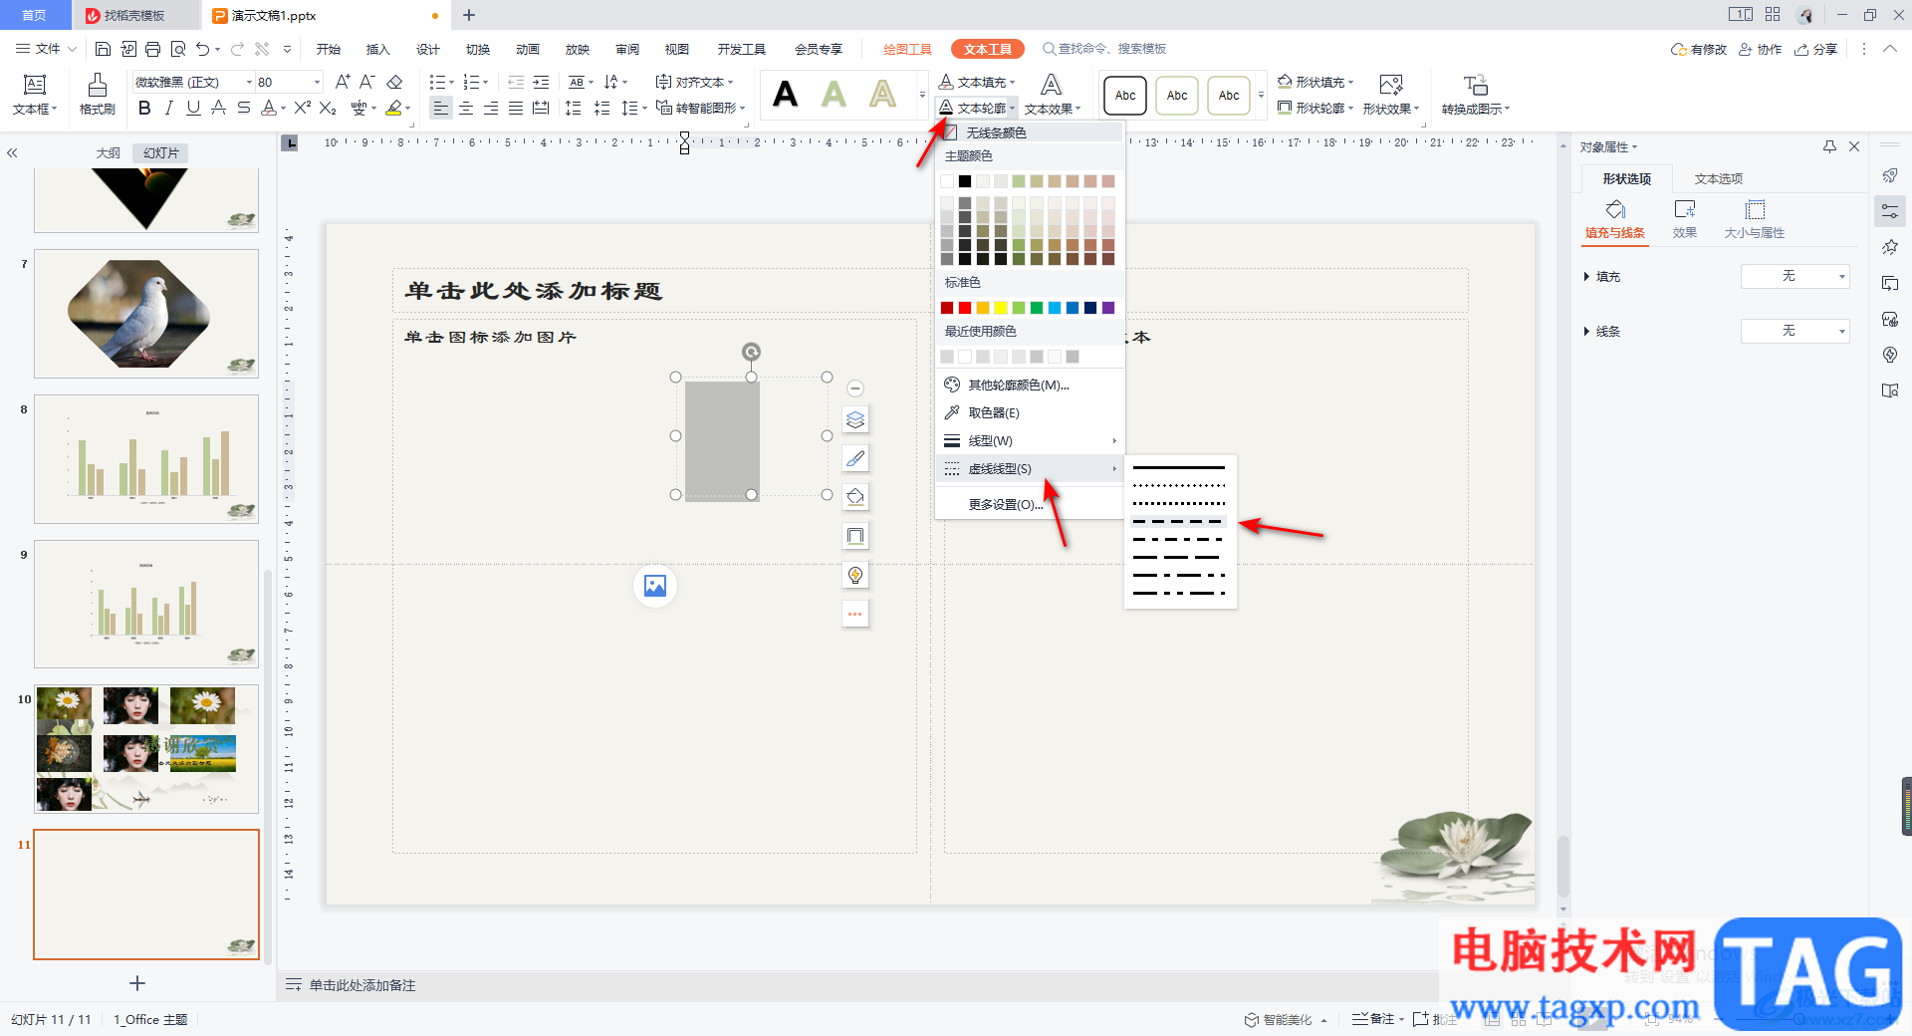Toggle Bold formatting
The image size is (1912, 1036).
[x=145, y=108]
